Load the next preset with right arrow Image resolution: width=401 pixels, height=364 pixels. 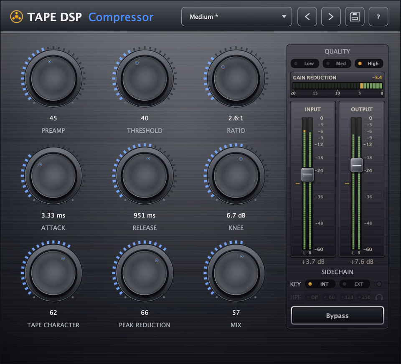click(331, 17)
